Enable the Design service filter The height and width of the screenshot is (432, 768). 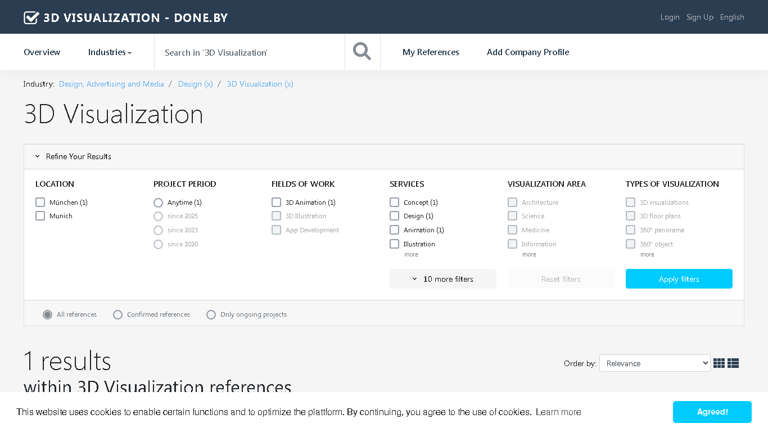(x=394, y=216)
